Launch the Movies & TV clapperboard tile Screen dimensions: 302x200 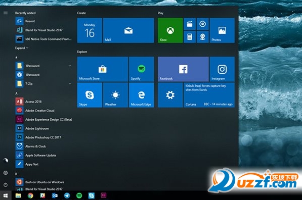coord(190,24)
